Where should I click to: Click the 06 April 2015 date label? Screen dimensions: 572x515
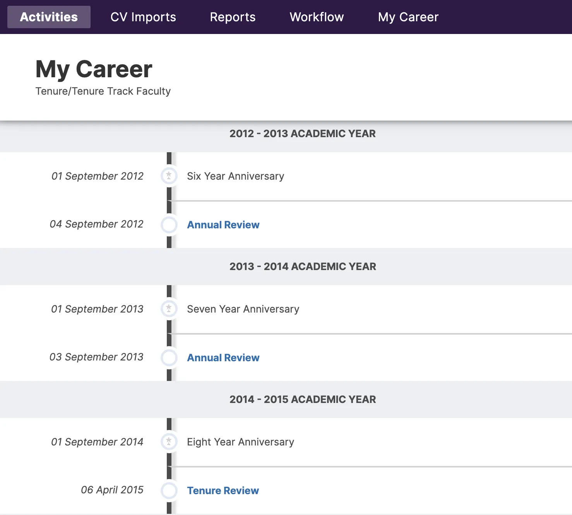click(x=112, y=490)
